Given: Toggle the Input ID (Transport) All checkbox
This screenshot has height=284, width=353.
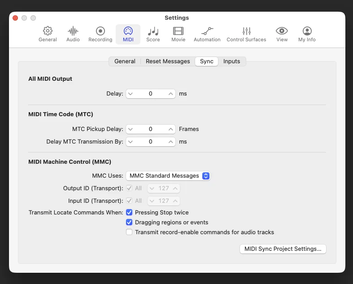Looking at the screenshot, I should [x=129, y=201].
